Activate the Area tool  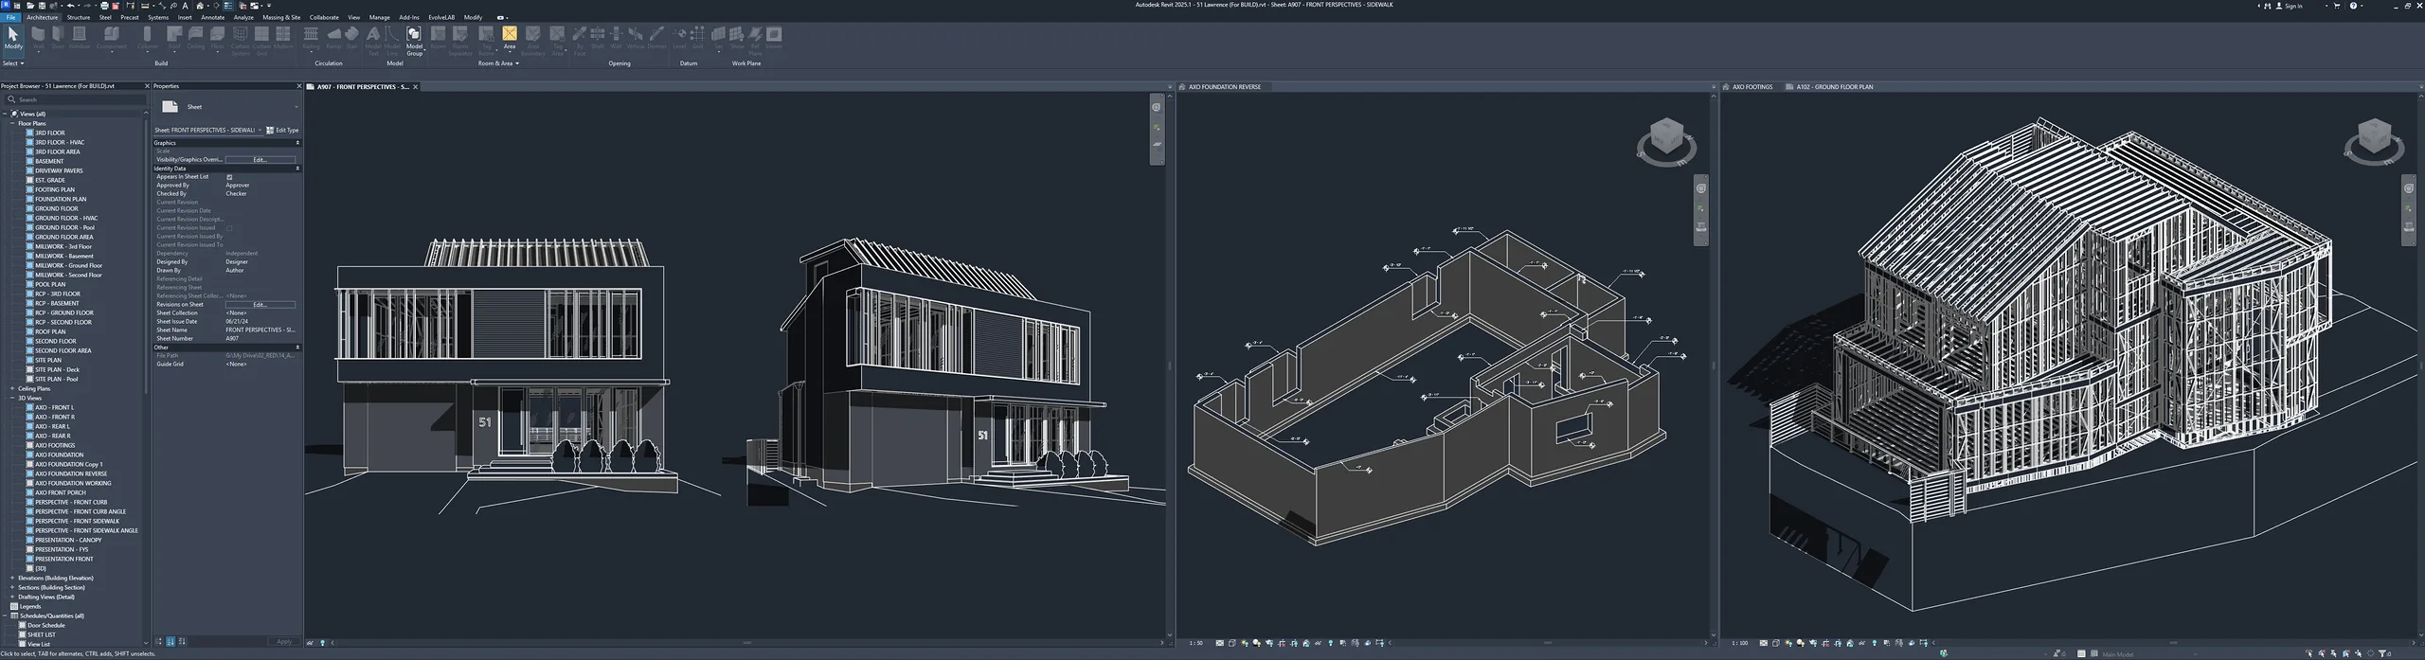coord(510,38)
